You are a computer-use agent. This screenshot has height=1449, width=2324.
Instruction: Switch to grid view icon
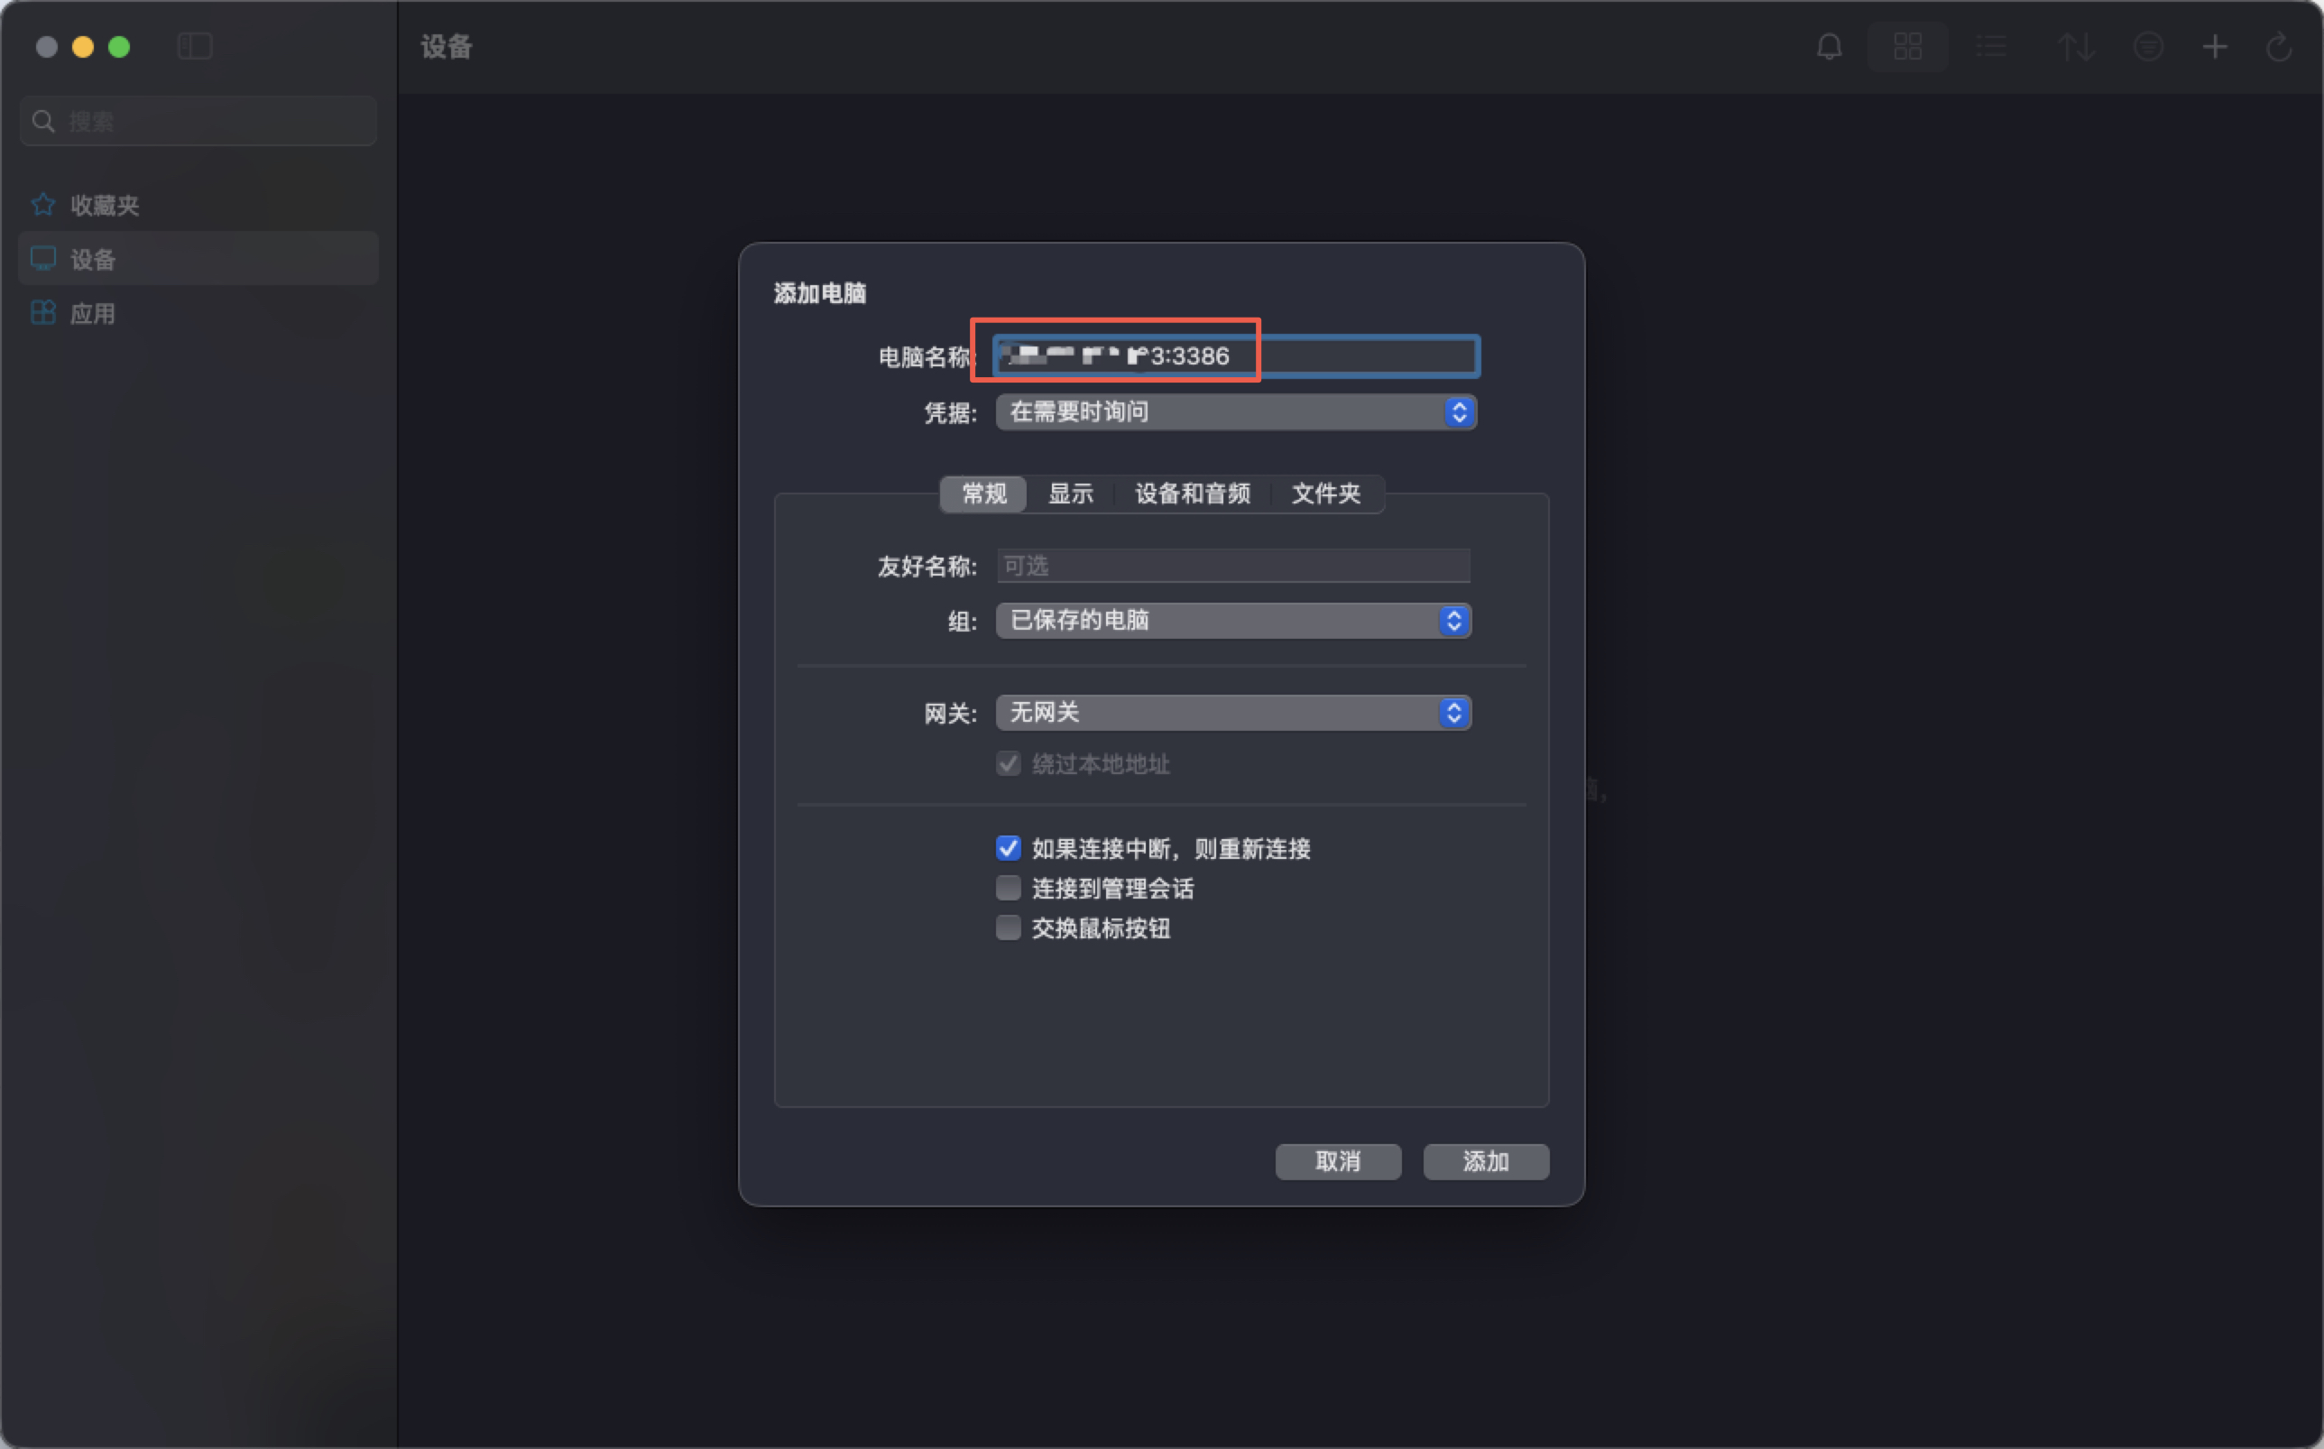(x=1907, y=46)
